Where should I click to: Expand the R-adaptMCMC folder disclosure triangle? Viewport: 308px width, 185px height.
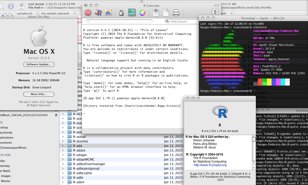(64, 160)
